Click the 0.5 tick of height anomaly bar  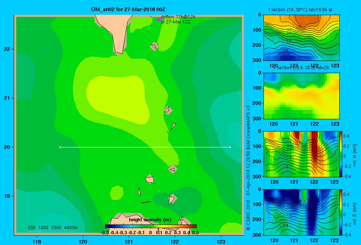pyautogui.click(x=195, y=233)
